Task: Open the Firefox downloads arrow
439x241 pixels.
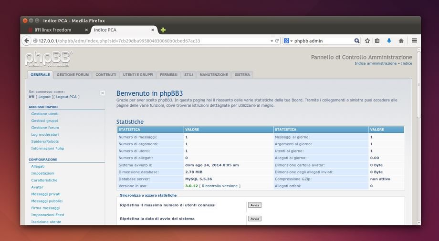Action: (x=389, y=41)
